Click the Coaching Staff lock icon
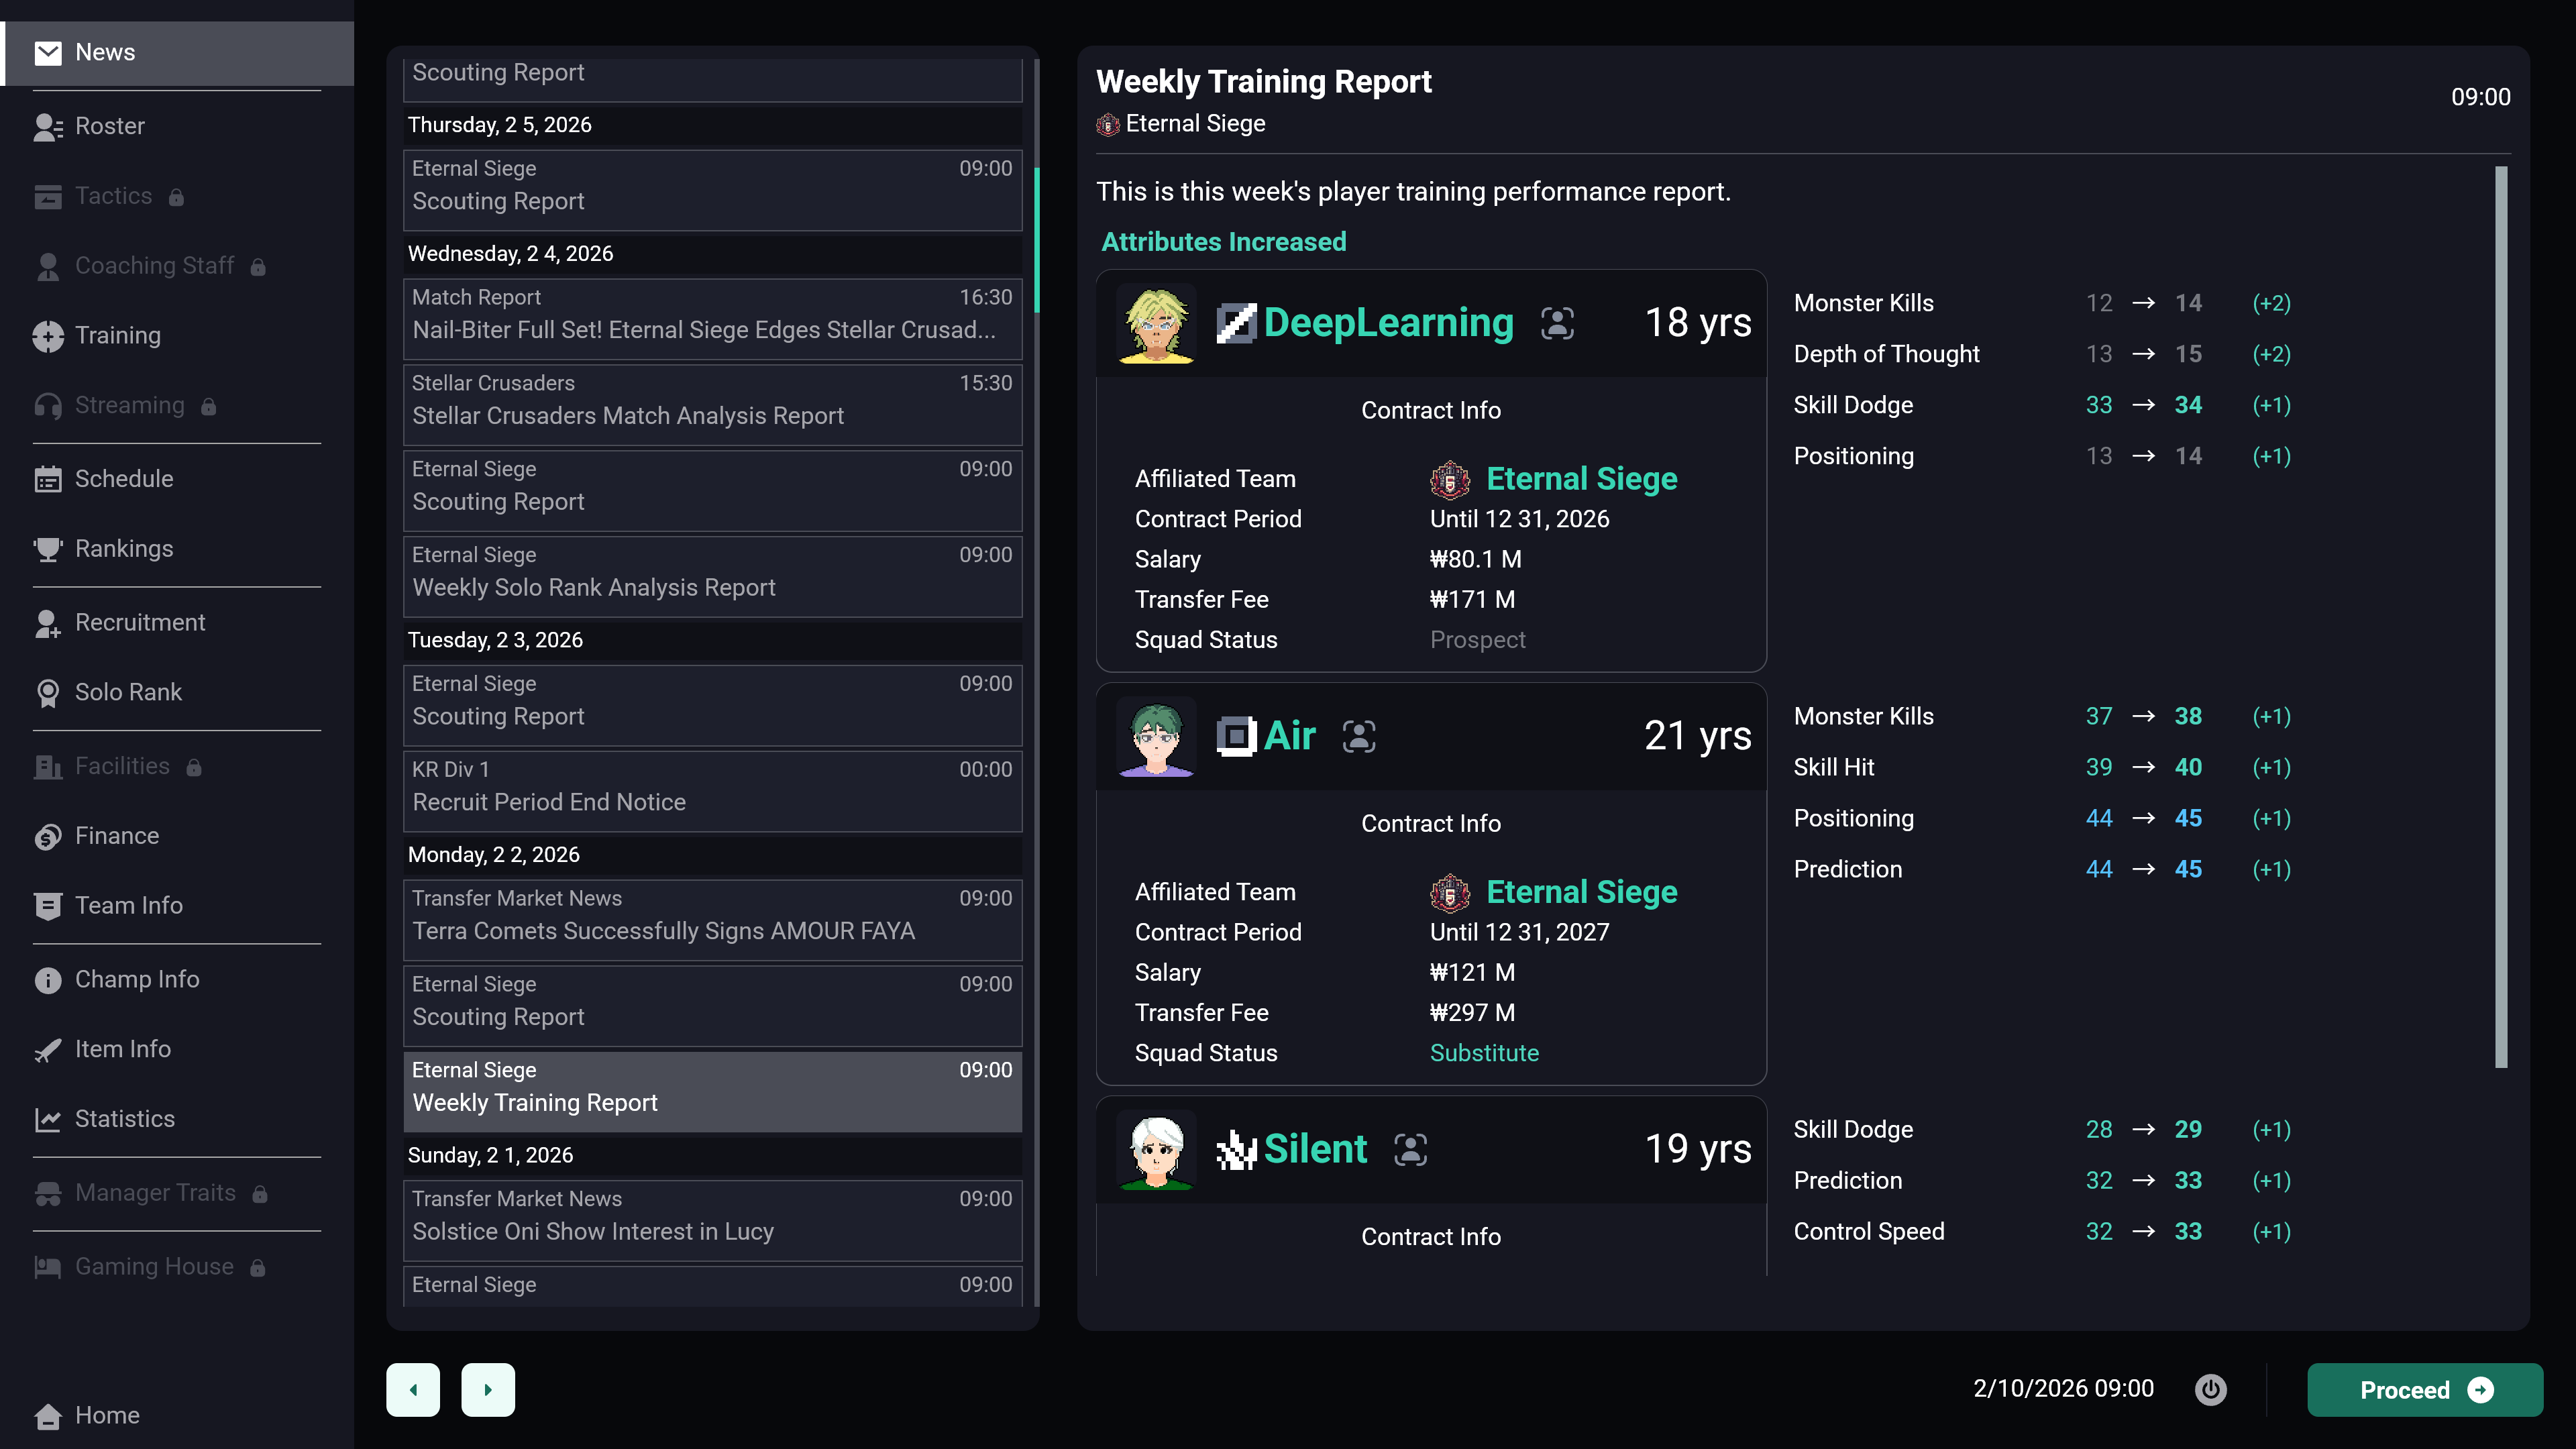2576x1449 pixels. (258, 267)
